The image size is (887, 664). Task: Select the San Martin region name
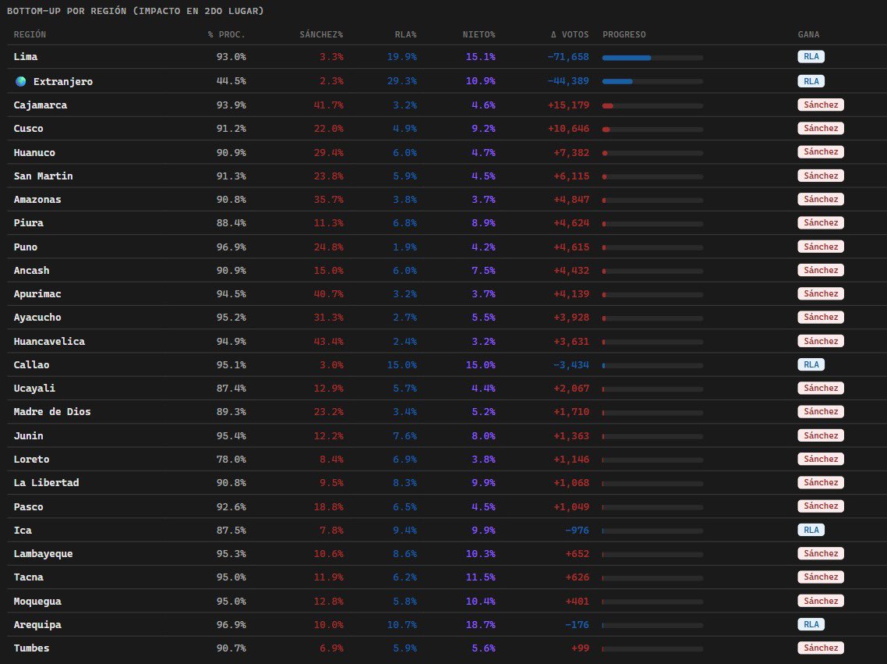click(x=43, y=176)
